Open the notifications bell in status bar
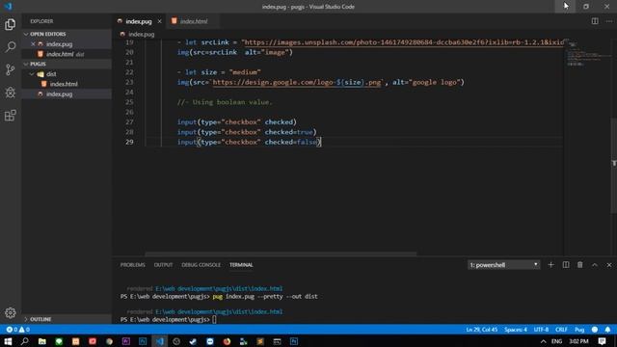The image size is (617, 347). click(x=608, y=330)
